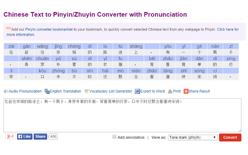The image size is (248, 155).
Task: Click the Google +1 button
Action: (x=10, y=136)
